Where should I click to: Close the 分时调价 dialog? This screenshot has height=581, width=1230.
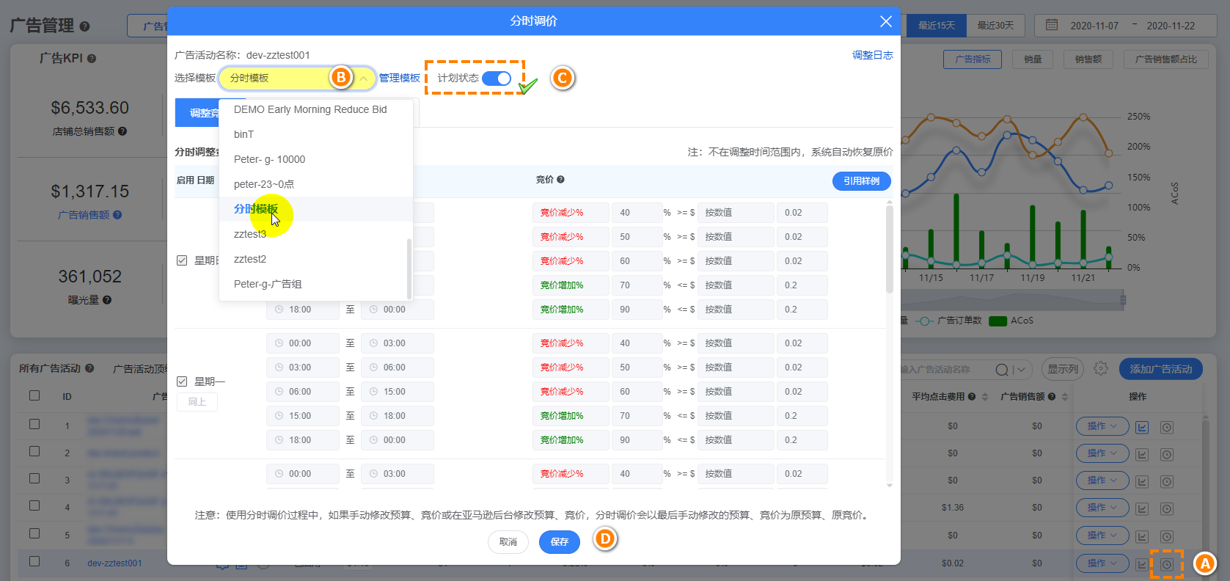[886, 21]
